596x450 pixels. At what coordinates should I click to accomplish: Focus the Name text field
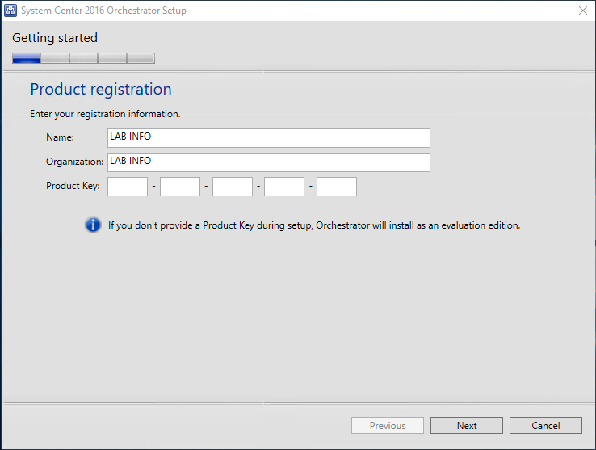(x=268, y=138)
